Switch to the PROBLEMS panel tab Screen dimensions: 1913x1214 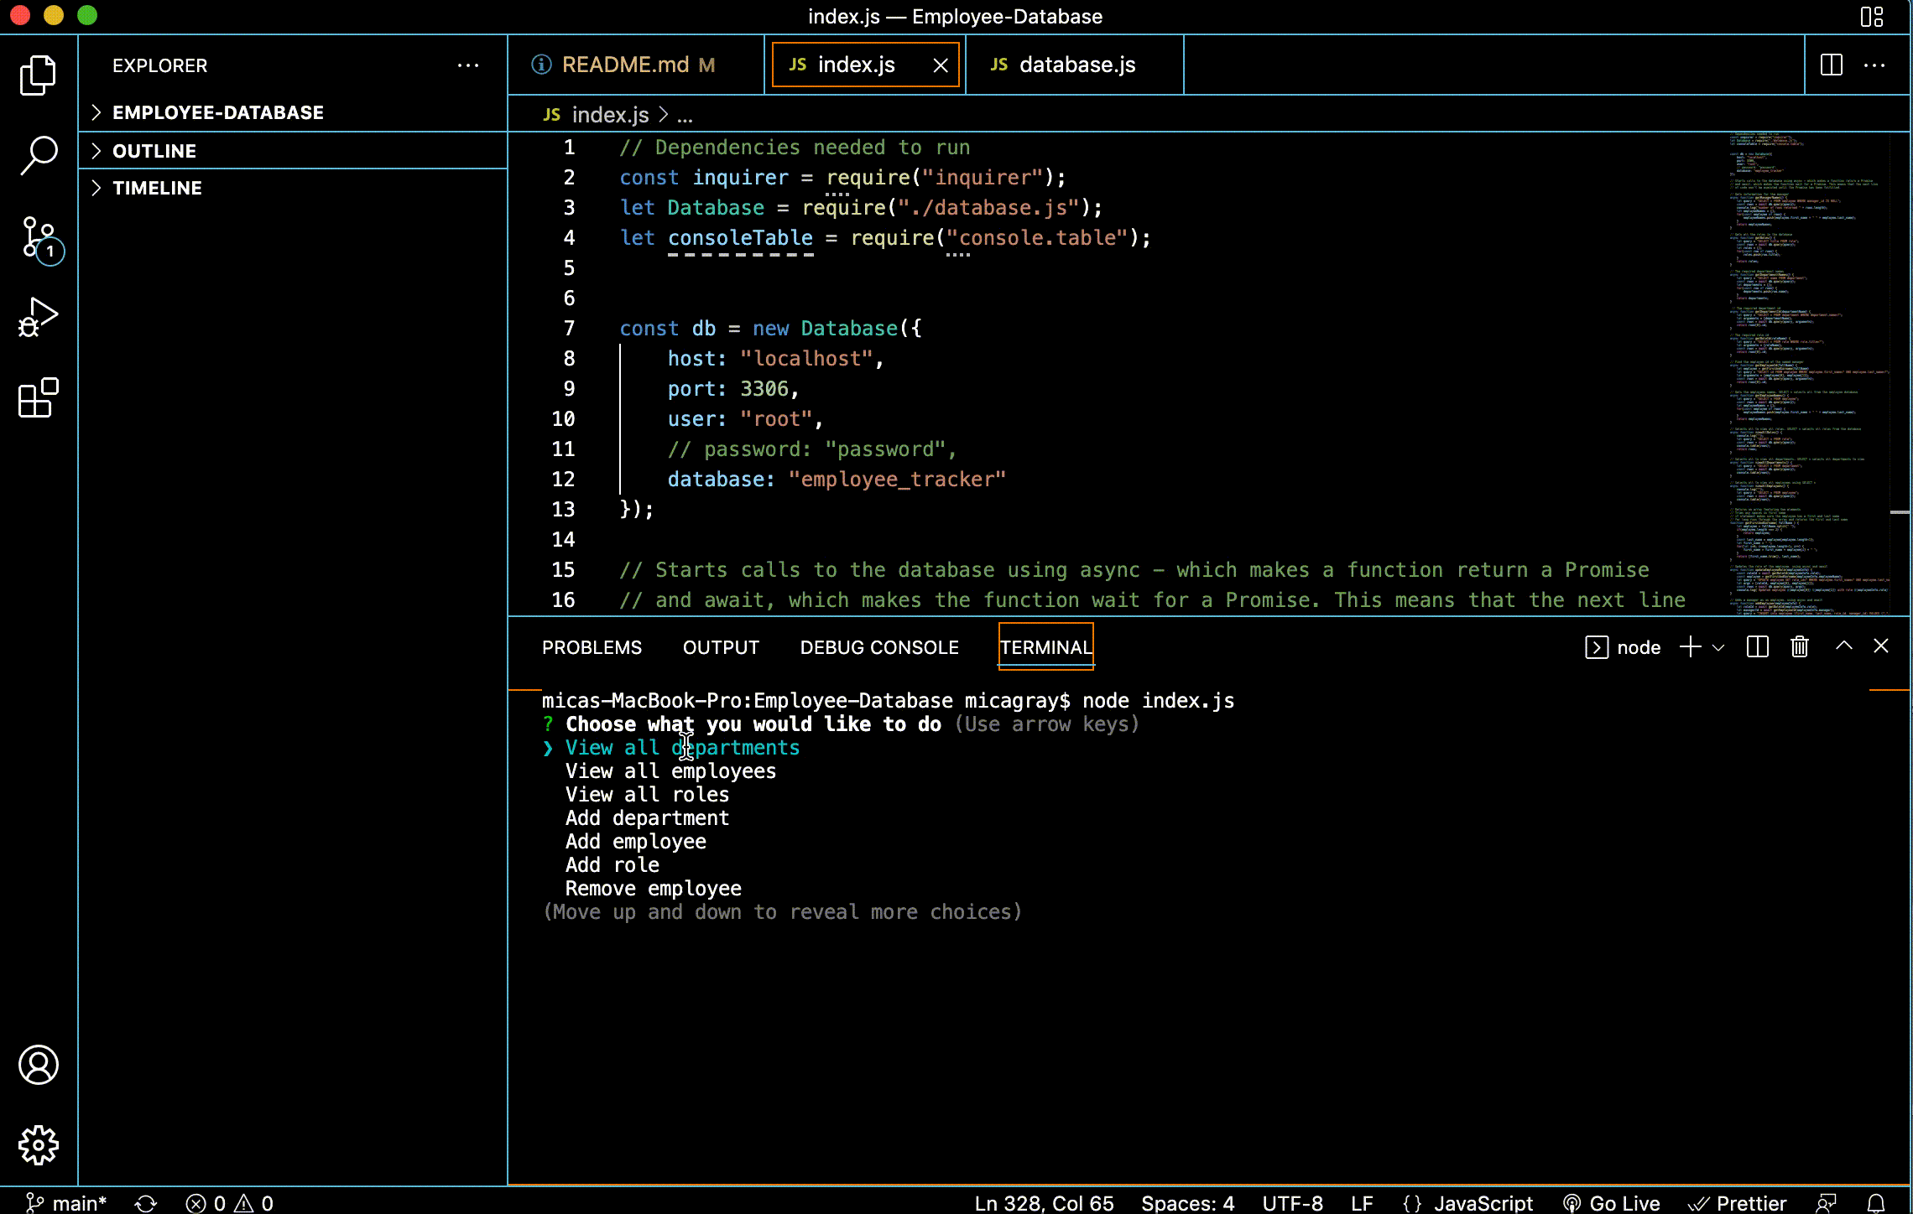tap(592, 647)
